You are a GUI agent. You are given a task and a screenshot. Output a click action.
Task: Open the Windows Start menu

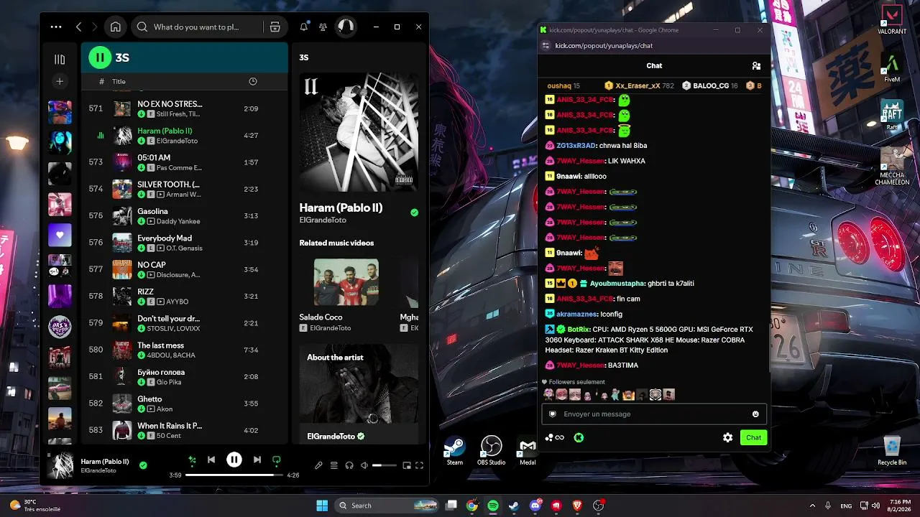[322, 506]
